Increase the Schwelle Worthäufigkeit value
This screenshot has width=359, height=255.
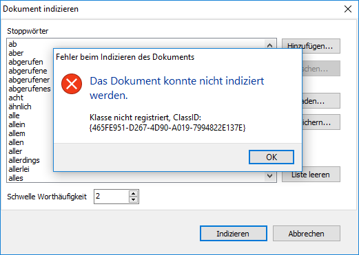pyautogui.click(x=133, y=193)
